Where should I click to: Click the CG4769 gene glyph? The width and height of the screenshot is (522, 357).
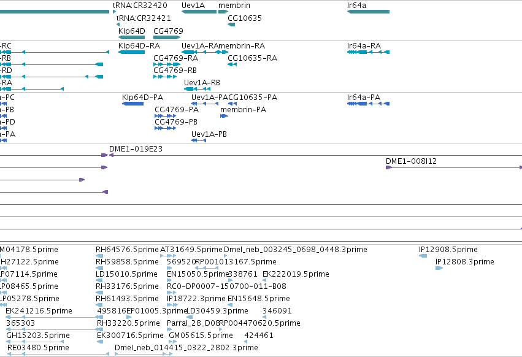point(167,37)
